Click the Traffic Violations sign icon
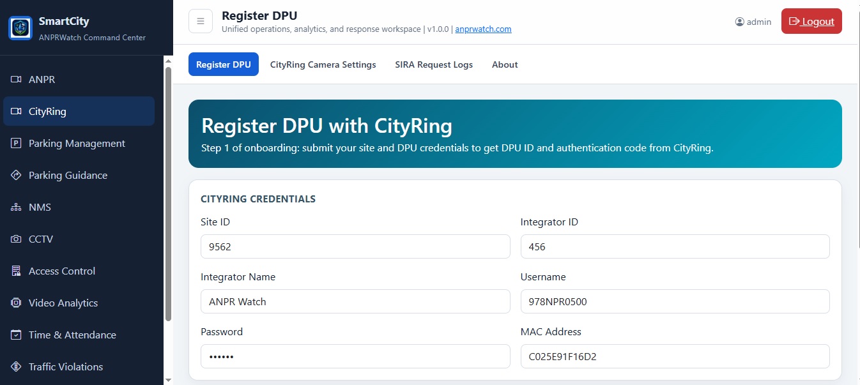Image resolution: width=860 pixels, height=385 pixels. pyautogui.click(x=17, y=367)
